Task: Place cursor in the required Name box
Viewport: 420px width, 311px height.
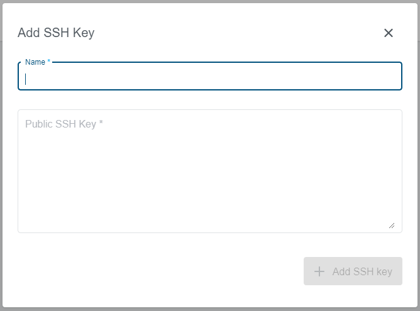Action: [x=209, y=79]
